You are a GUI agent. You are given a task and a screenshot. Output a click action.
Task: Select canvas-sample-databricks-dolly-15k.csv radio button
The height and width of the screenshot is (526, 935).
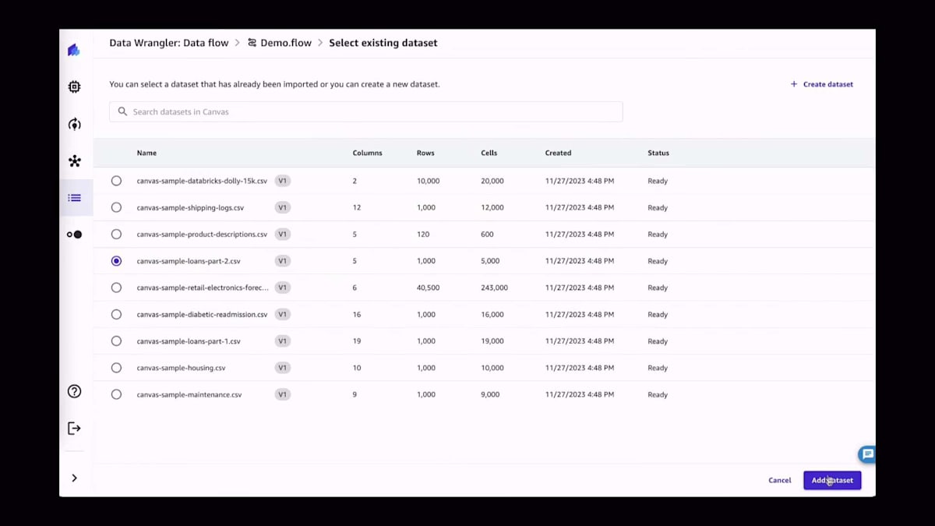(116, 181)
